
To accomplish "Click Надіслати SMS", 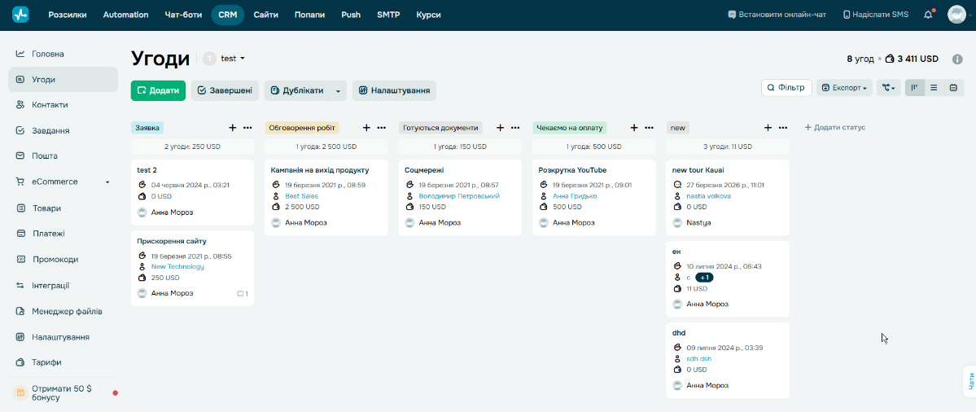I will point(876,15).
